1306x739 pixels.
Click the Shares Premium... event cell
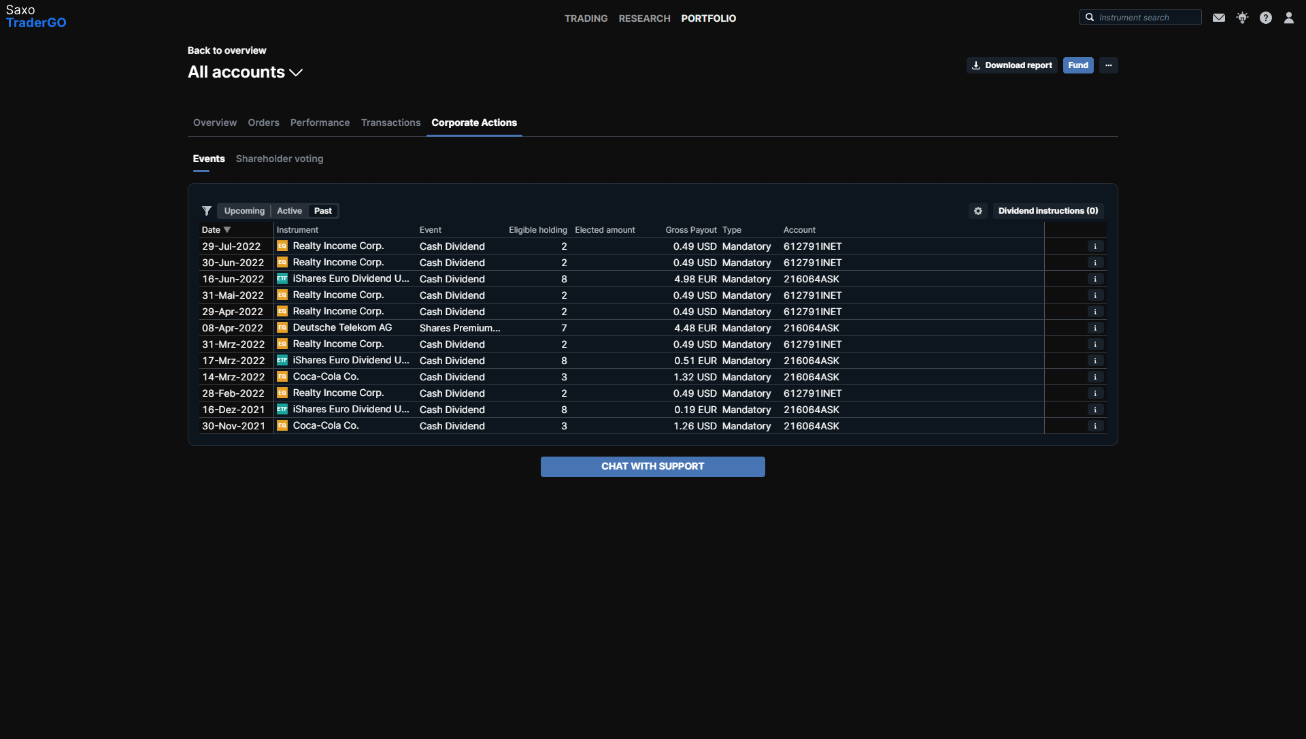coord(460,328)
